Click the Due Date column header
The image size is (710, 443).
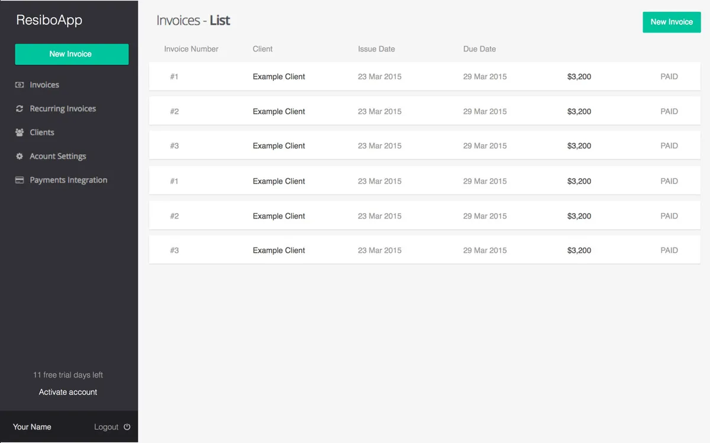(479, 49)
